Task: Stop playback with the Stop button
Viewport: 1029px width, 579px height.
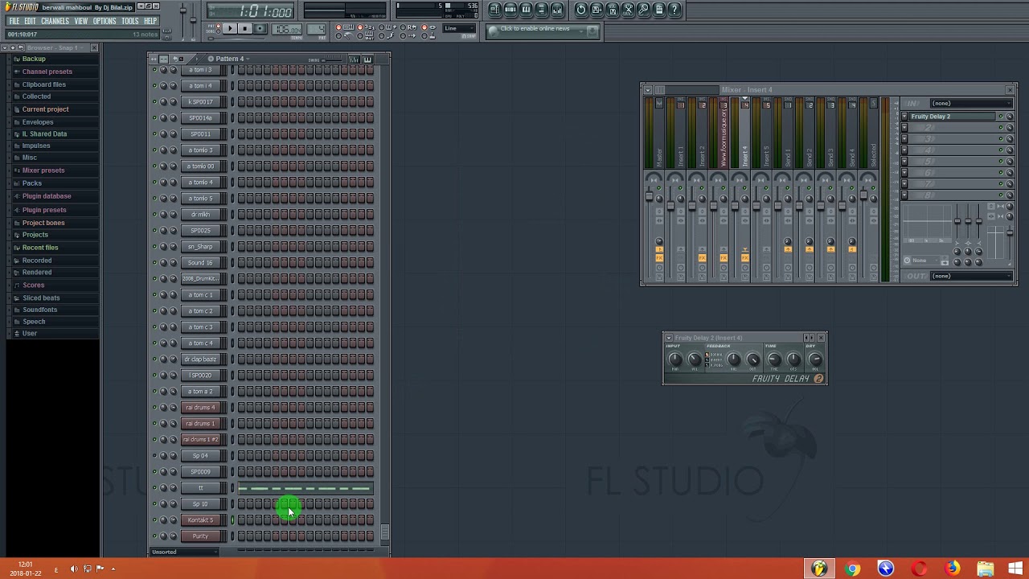Action: point(245,28)
